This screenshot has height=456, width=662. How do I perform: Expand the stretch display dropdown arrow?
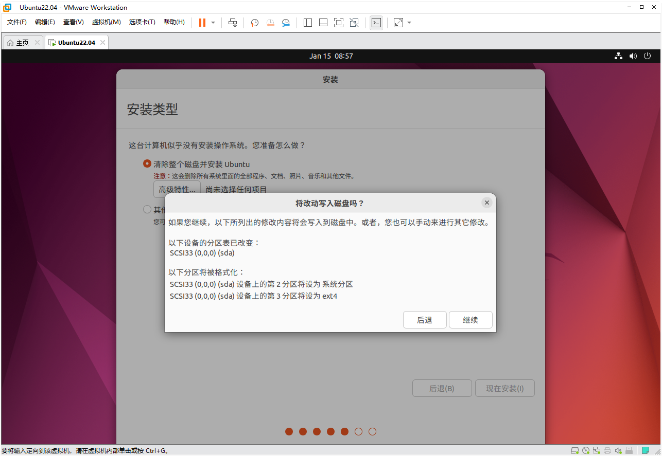[409, 23]
